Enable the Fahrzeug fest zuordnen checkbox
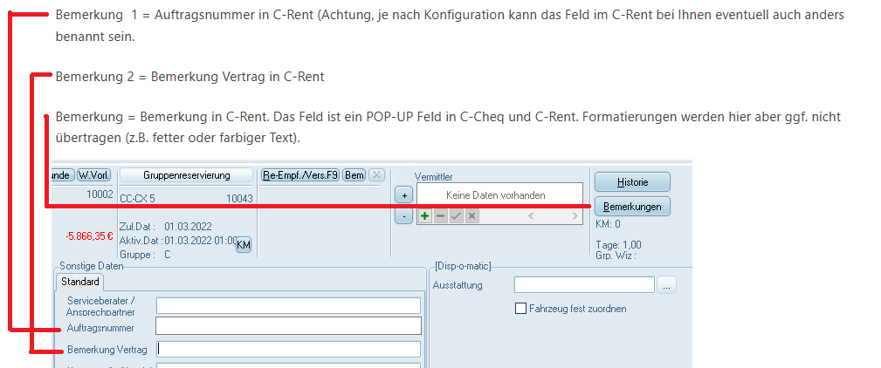This screenshot has height=368, width=881. click(521, 309)
